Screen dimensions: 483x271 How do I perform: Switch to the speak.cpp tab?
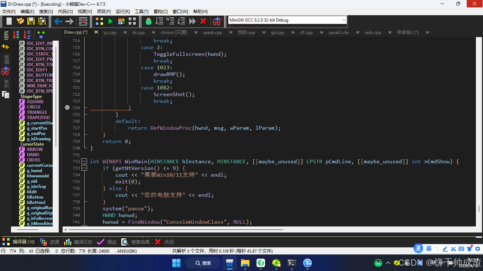pos(212,33)
